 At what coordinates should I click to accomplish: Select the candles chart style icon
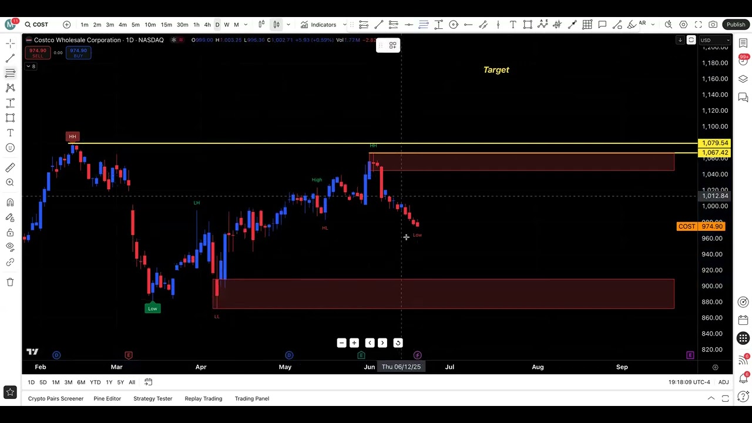tap(276, 25)
